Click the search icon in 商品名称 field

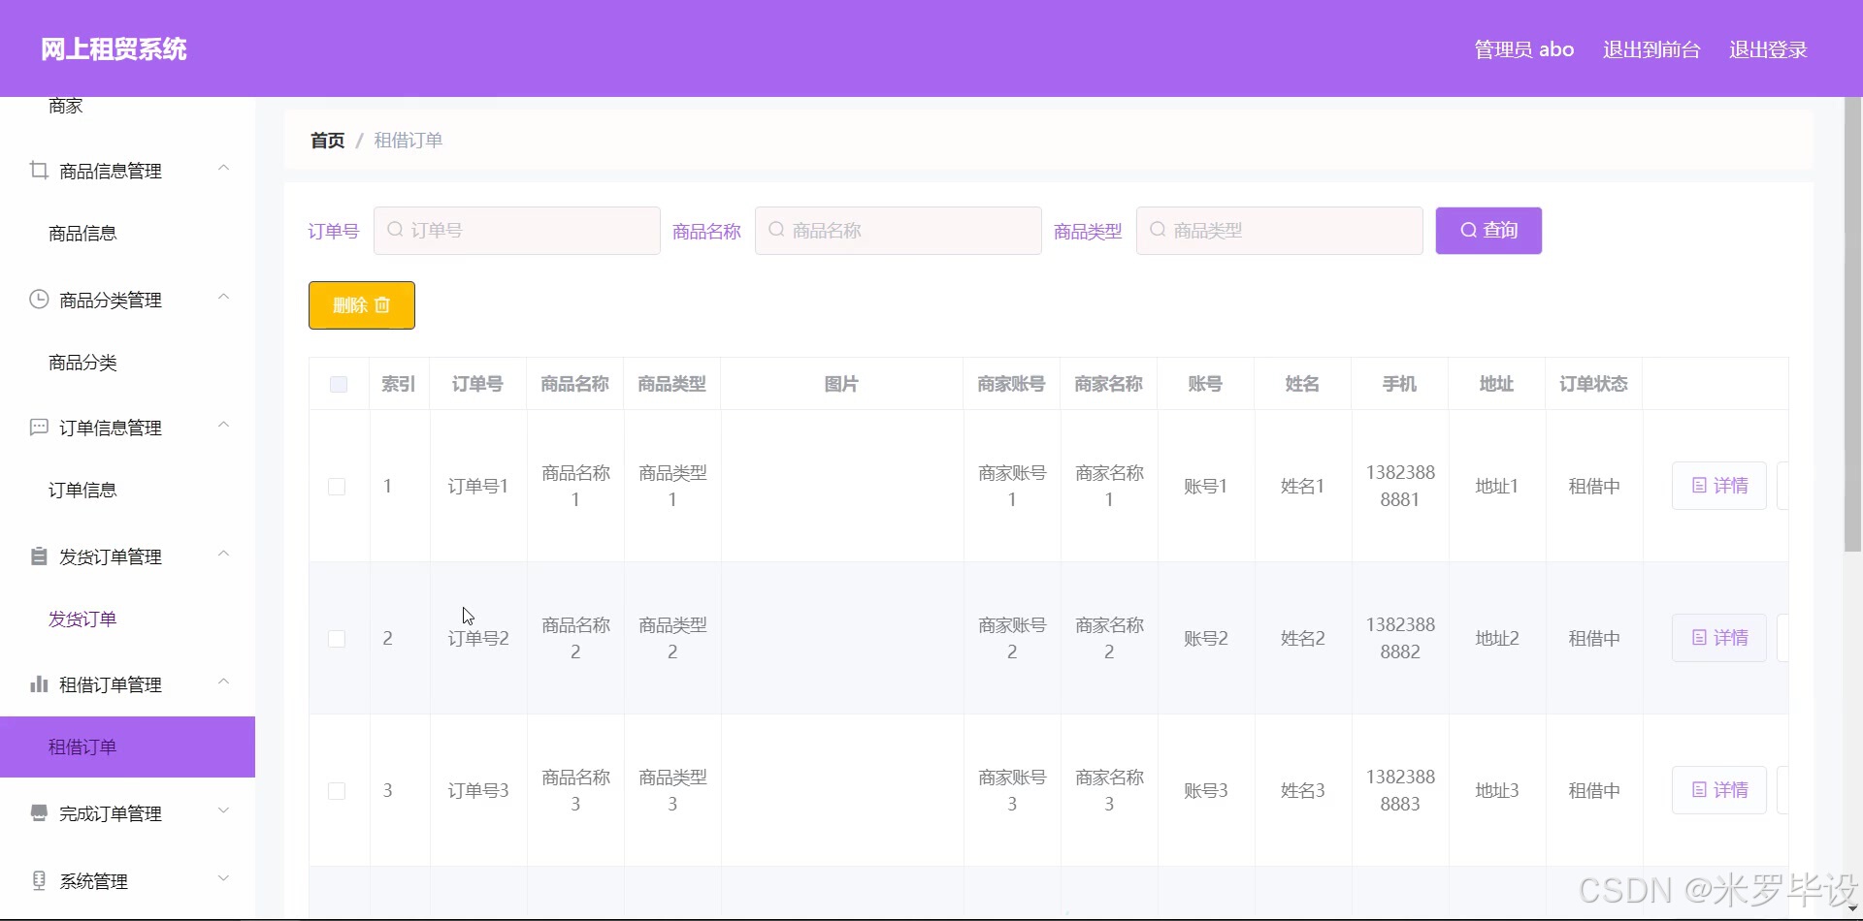tap(776, 230)
